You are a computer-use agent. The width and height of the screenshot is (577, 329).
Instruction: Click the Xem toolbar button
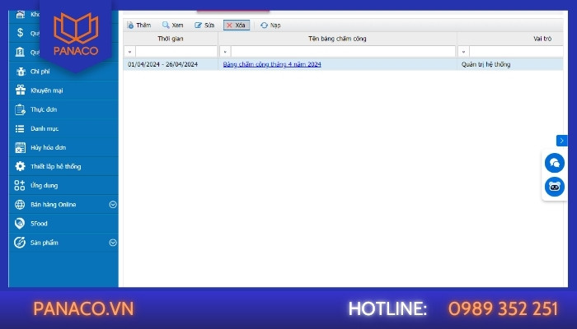[x=172, y=25]
